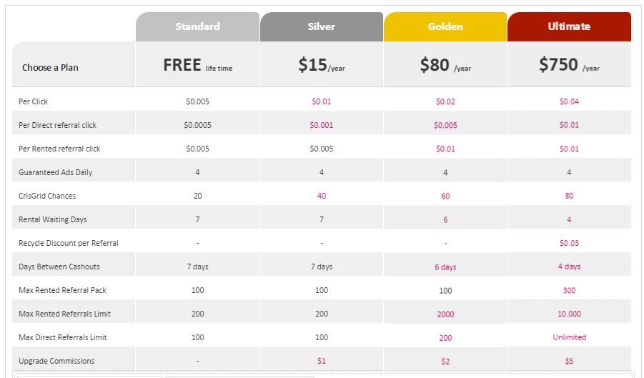Click the Per Direct referral click label

tap(57, 125)
